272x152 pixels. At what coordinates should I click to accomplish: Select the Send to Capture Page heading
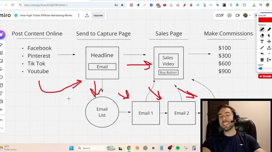104,33
